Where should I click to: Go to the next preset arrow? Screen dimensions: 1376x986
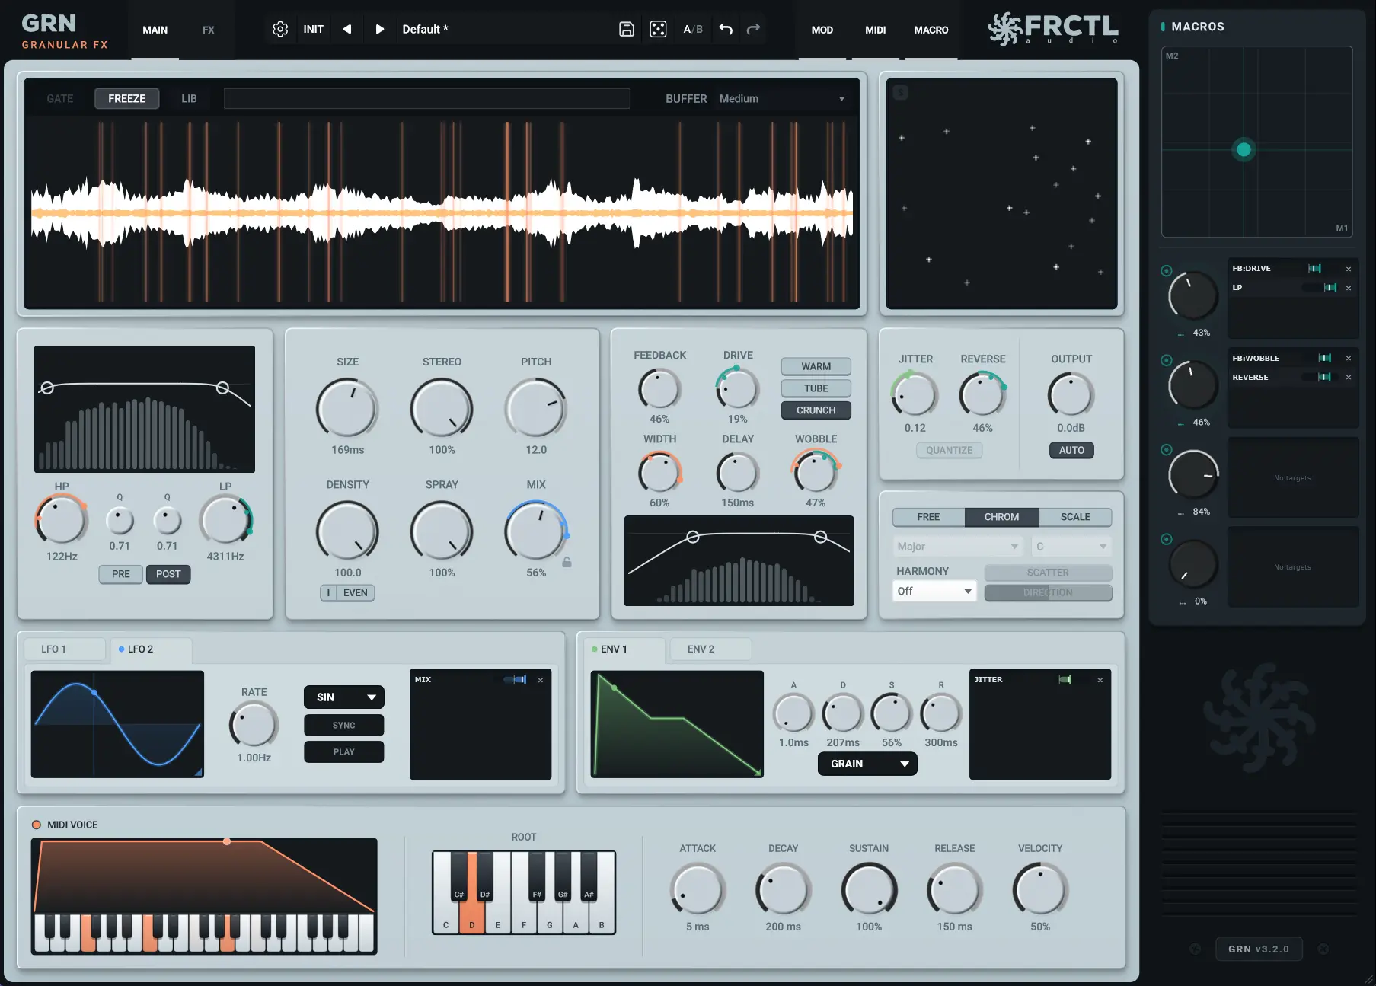379,29
